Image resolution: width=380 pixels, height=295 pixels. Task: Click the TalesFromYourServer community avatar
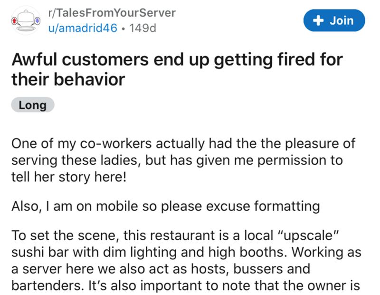tap(26, 20)
